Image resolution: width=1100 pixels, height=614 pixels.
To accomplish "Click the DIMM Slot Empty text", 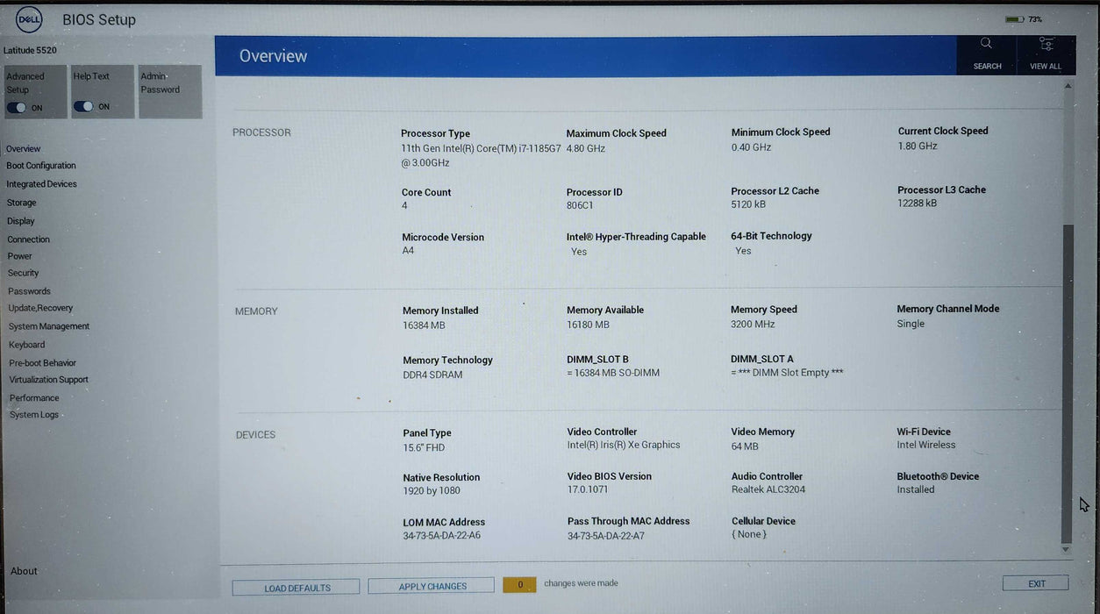I will click(787, 372).
